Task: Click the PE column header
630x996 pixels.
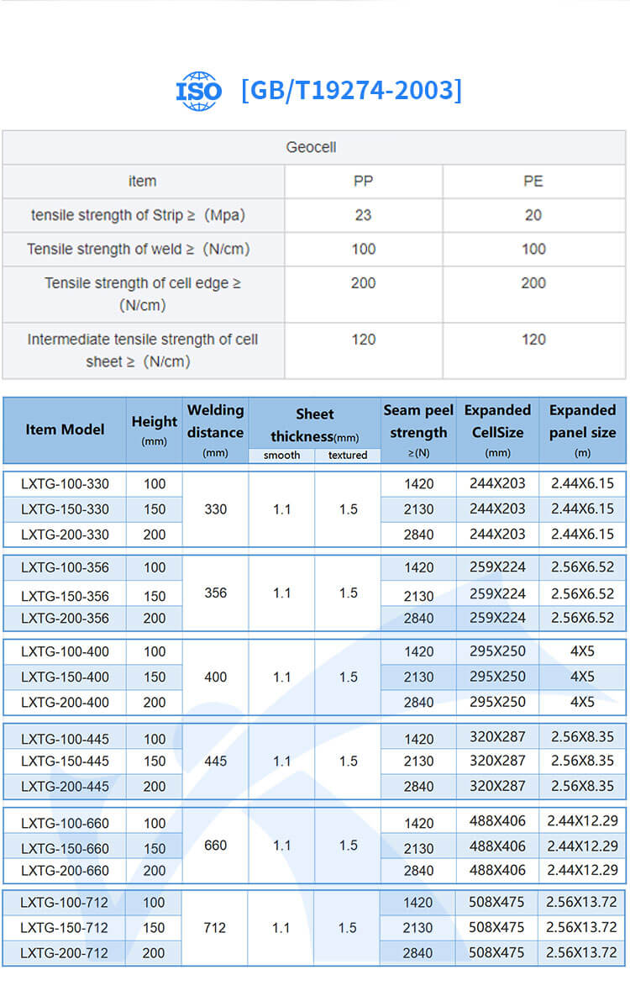Action: click(x=533, y=181)
